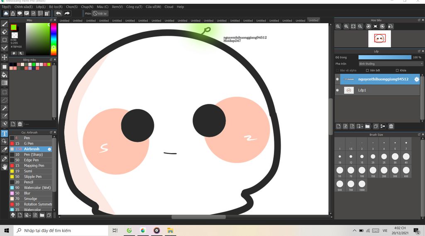Enable the Khóa lock checkbox
The width and height of the screenshot is (425, 236).
(x=397, y=70)
